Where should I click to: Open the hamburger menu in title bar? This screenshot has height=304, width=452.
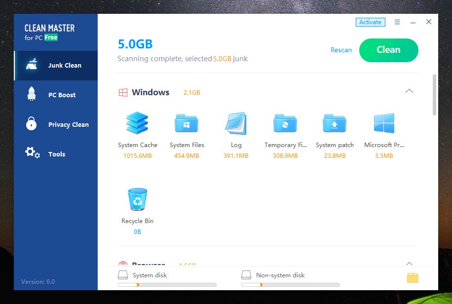point(397,22)
